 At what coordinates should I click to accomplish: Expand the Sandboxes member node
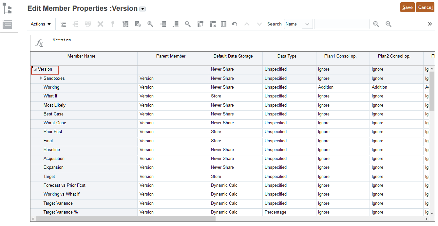point(41,78)
